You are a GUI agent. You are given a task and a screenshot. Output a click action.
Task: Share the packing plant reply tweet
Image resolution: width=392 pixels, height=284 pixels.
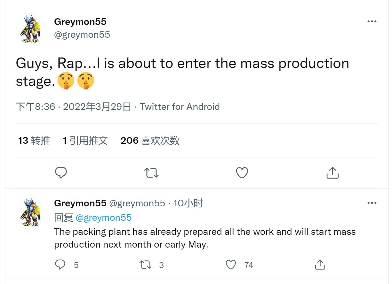[x=320, y=265]
